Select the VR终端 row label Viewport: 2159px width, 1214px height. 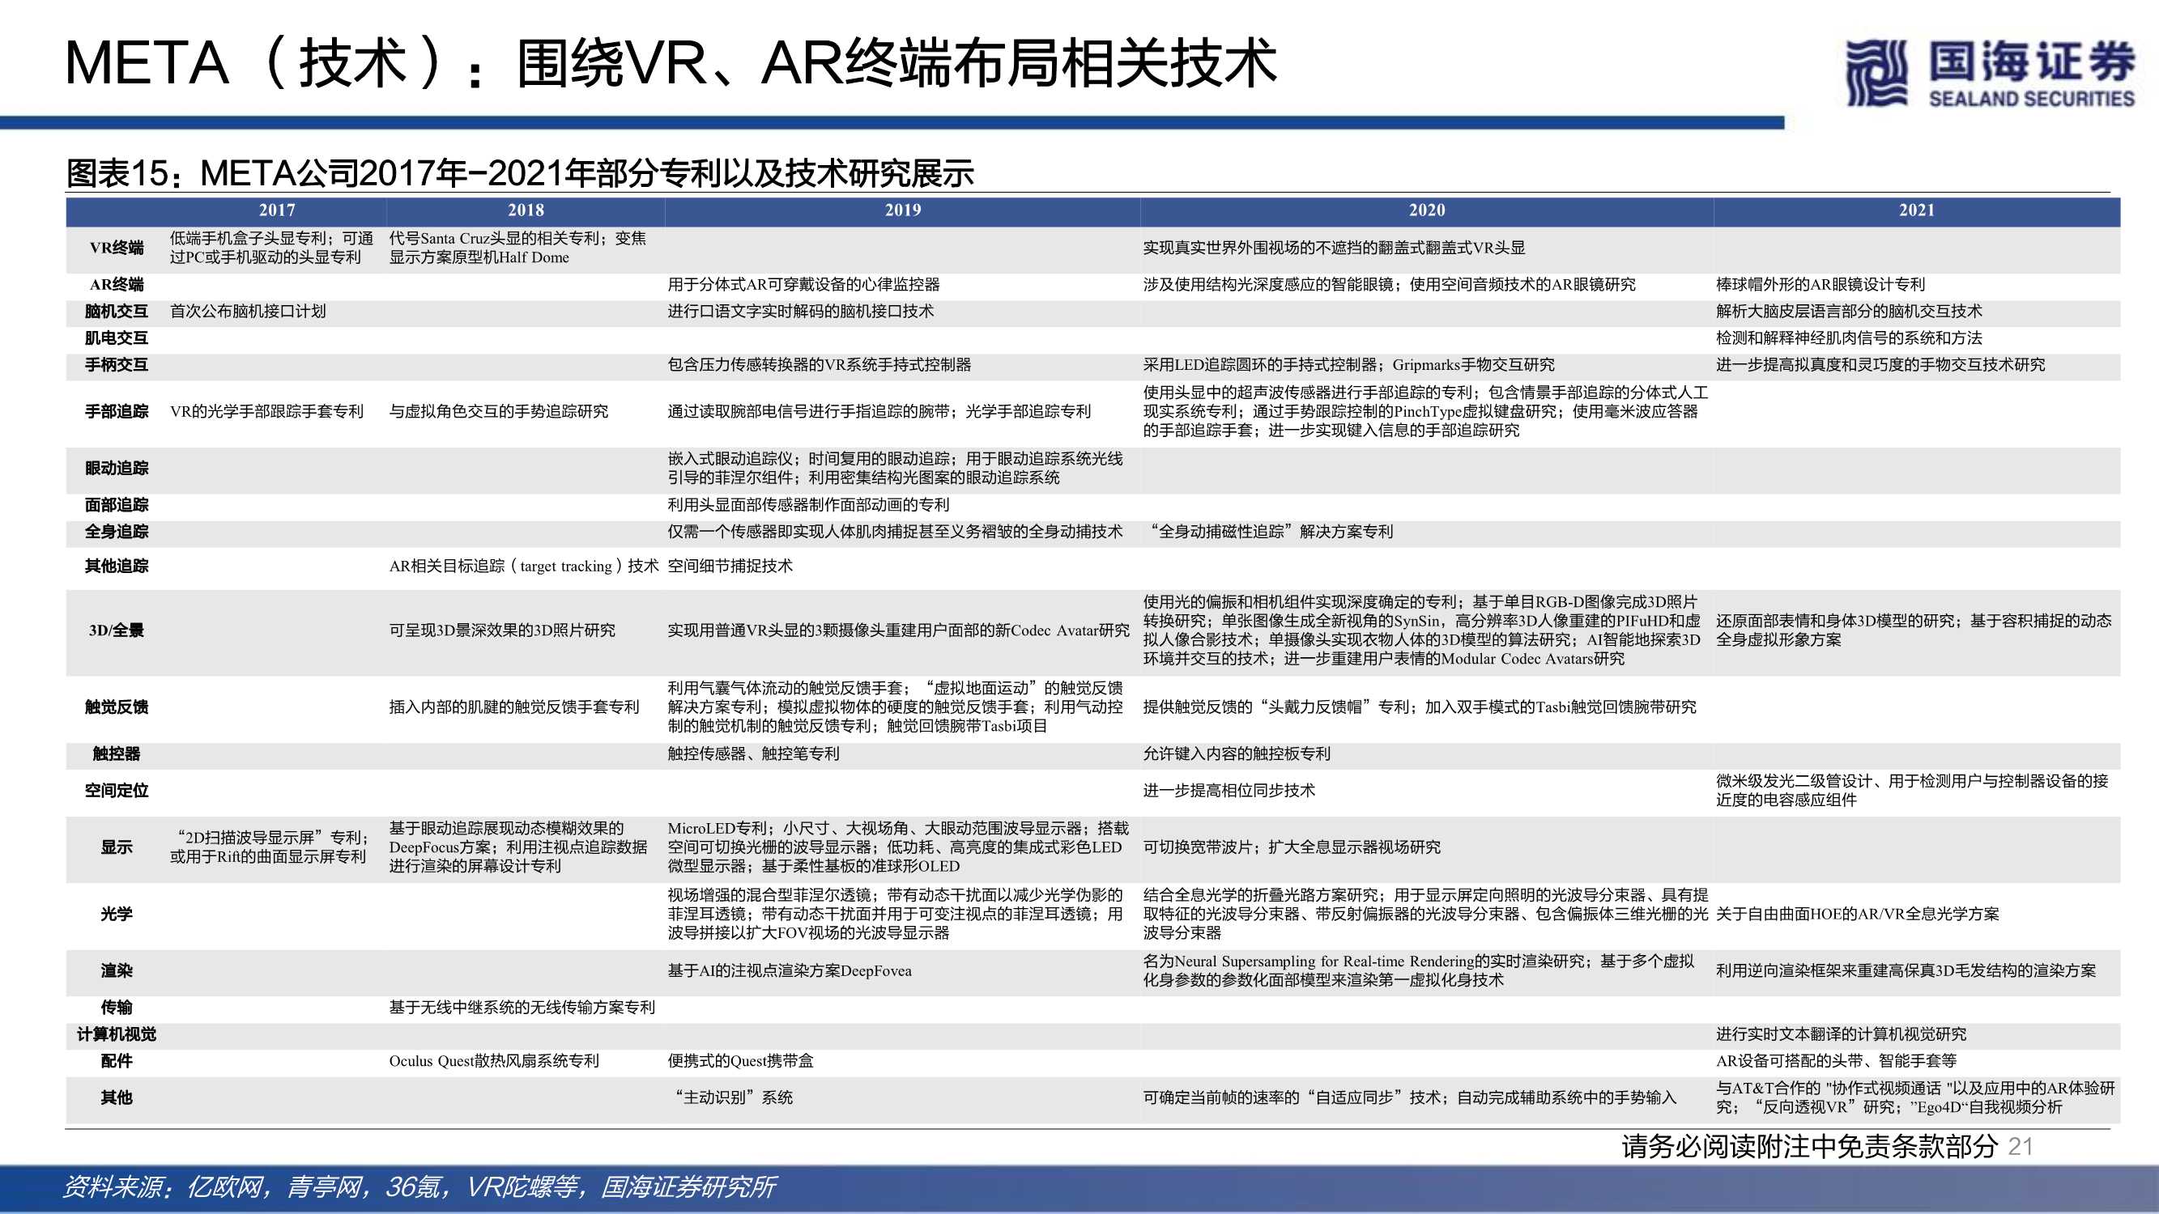click(x=117, y=248)
